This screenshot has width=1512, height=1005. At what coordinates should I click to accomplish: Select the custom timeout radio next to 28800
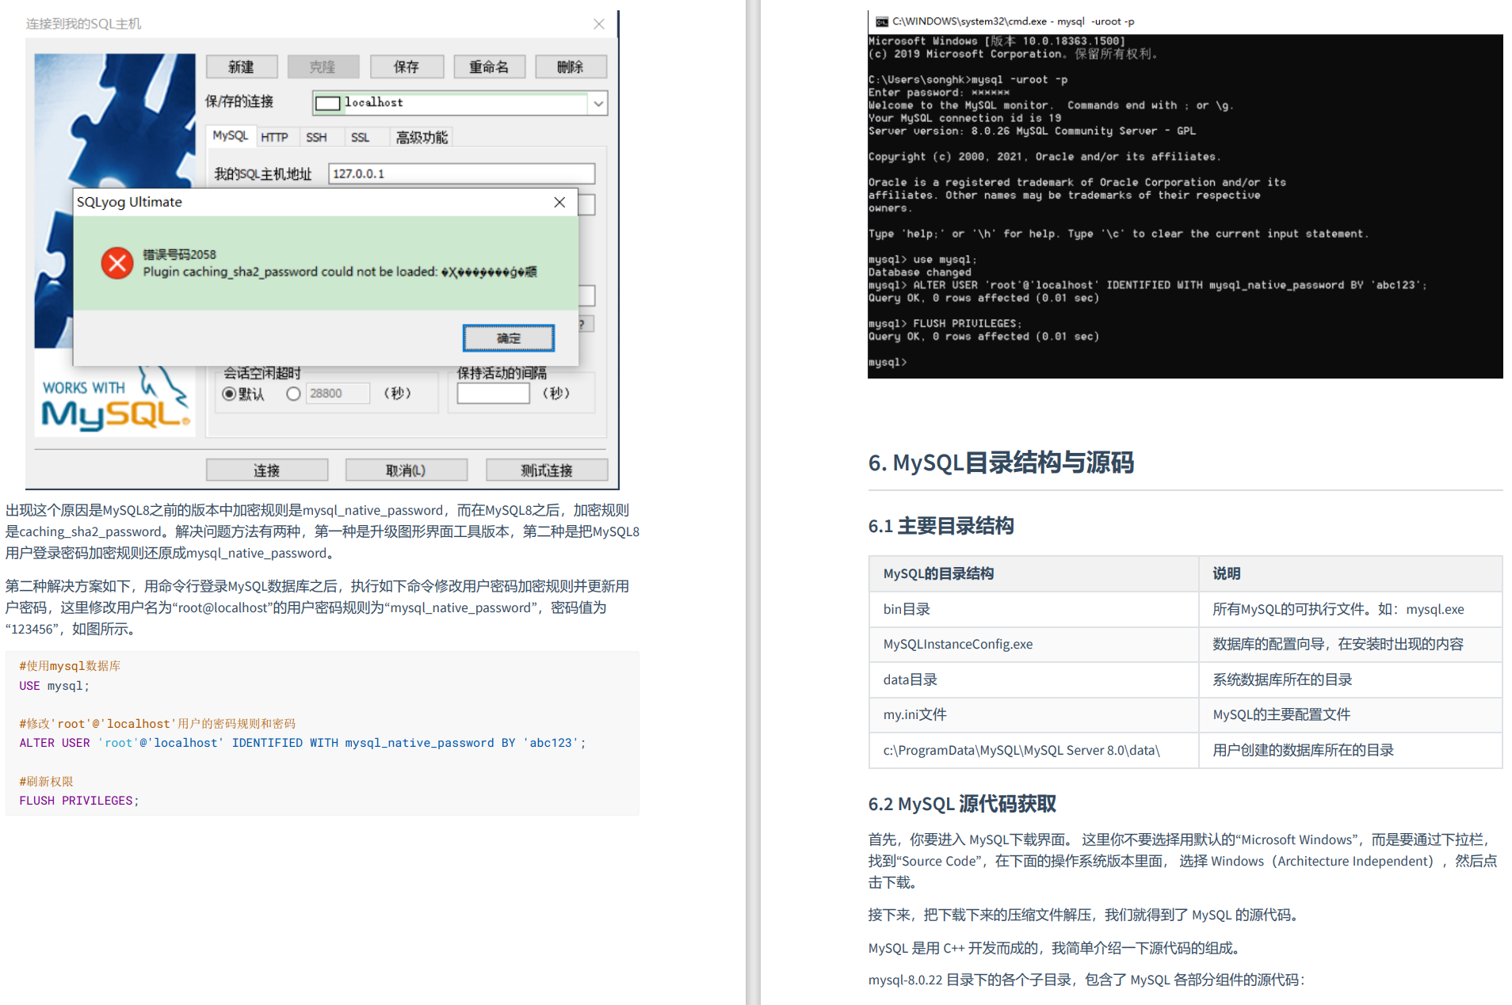[x=293, y=394]
